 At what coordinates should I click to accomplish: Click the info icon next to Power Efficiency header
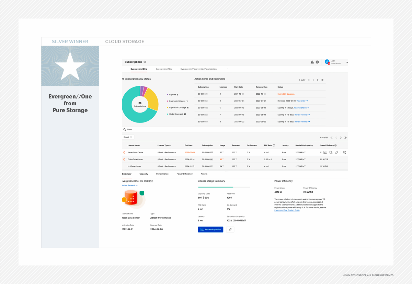tap(335, 145)
